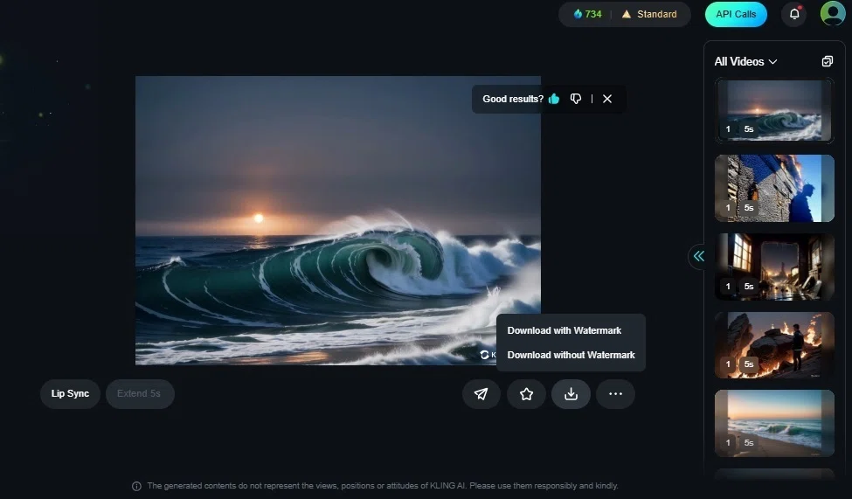Collapse the side panel with double chevron
The height and width of the screenshot is (499, 852).
[698, 256]
